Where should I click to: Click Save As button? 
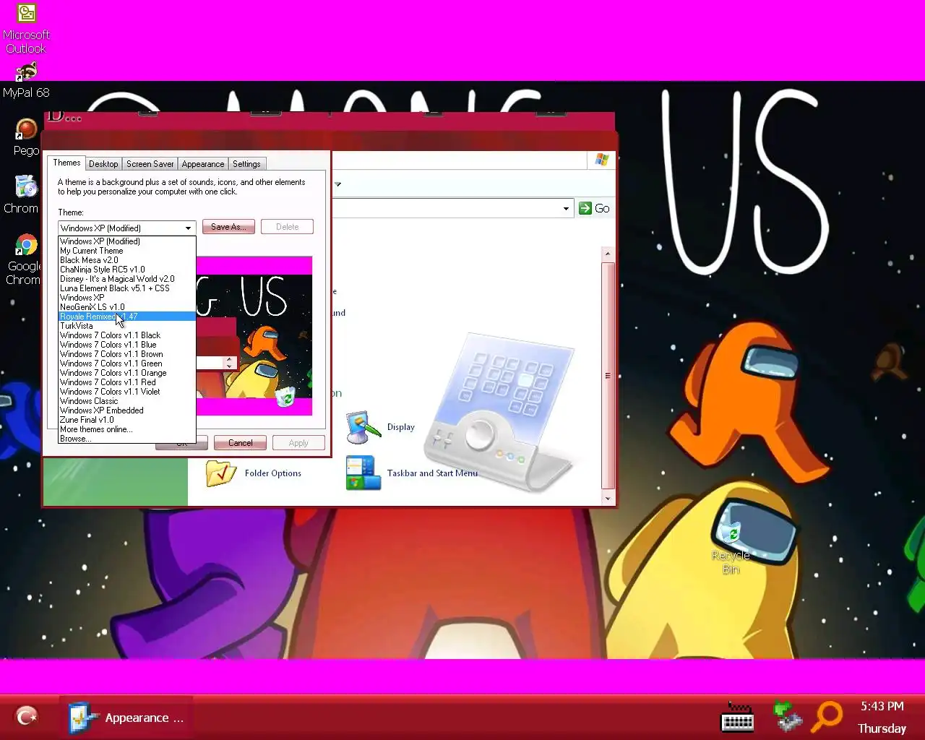(x=228, y=227)
